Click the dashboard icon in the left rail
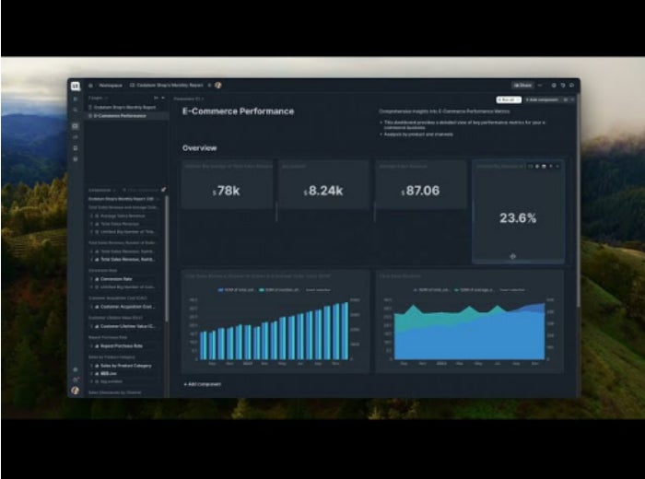Image resolution: width=645 pixels, height=479 pixels. 76,126
